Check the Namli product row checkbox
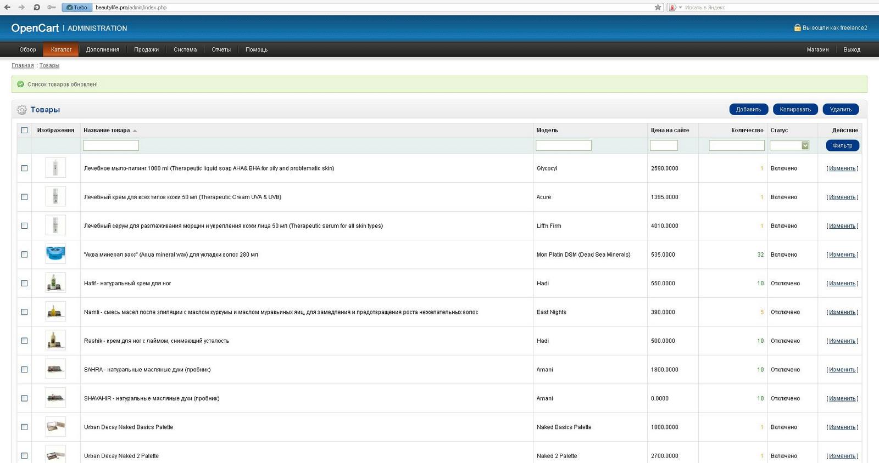The image size is (879, 463). click(24, 312)
